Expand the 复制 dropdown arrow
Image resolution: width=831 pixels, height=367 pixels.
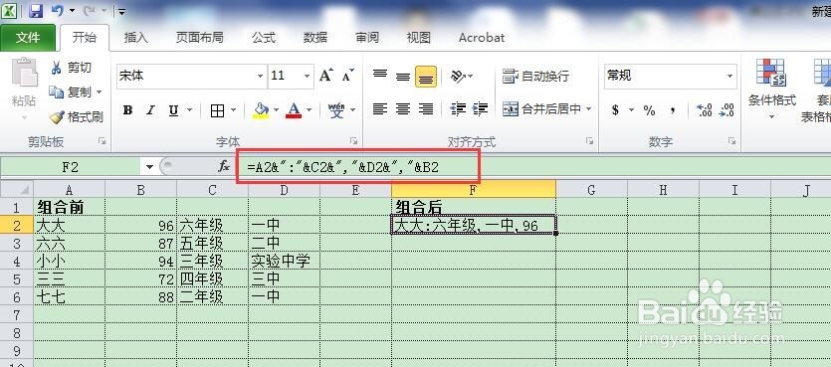[x=100, y=92]
